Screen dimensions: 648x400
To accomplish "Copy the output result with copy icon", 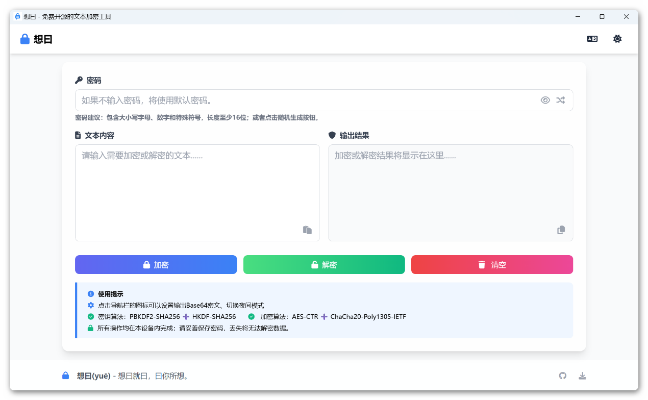I will point(561,230).
